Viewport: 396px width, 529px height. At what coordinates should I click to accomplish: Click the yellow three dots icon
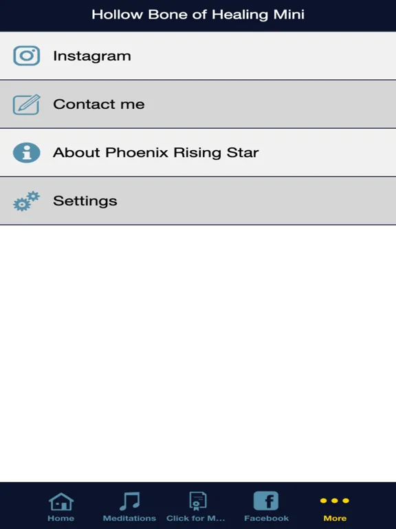[x=335, y=501]
